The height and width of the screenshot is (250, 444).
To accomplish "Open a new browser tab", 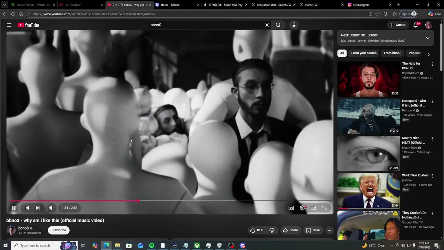I will [x=399, y=5].
